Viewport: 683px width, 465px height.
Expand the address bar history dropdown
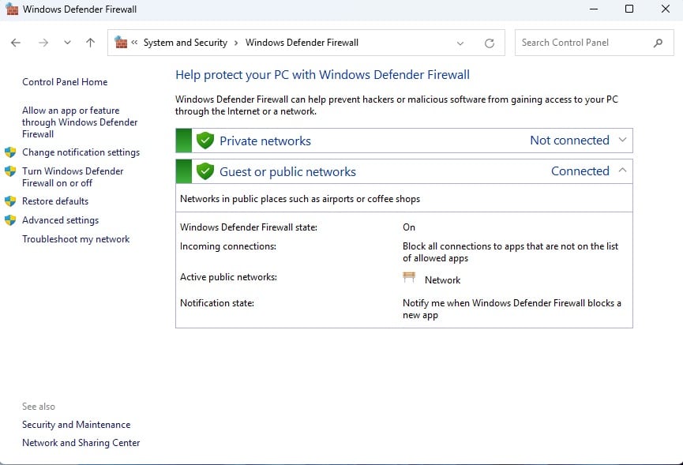460,43
